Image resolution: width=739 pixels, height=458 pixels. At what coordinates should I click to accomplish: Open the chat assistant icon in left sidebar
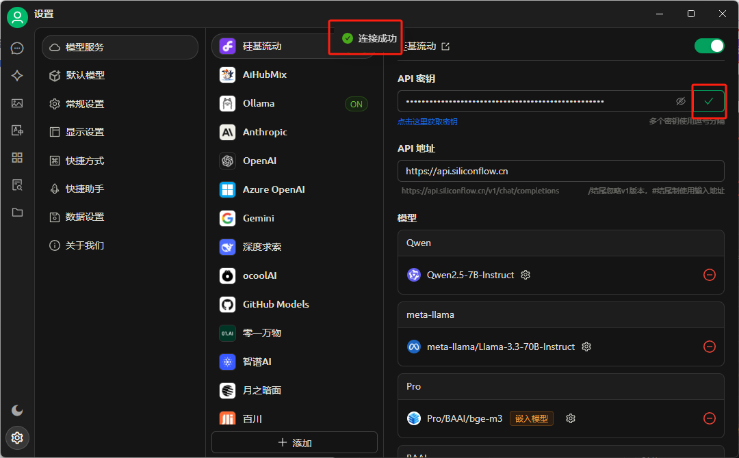coord(17,49)
